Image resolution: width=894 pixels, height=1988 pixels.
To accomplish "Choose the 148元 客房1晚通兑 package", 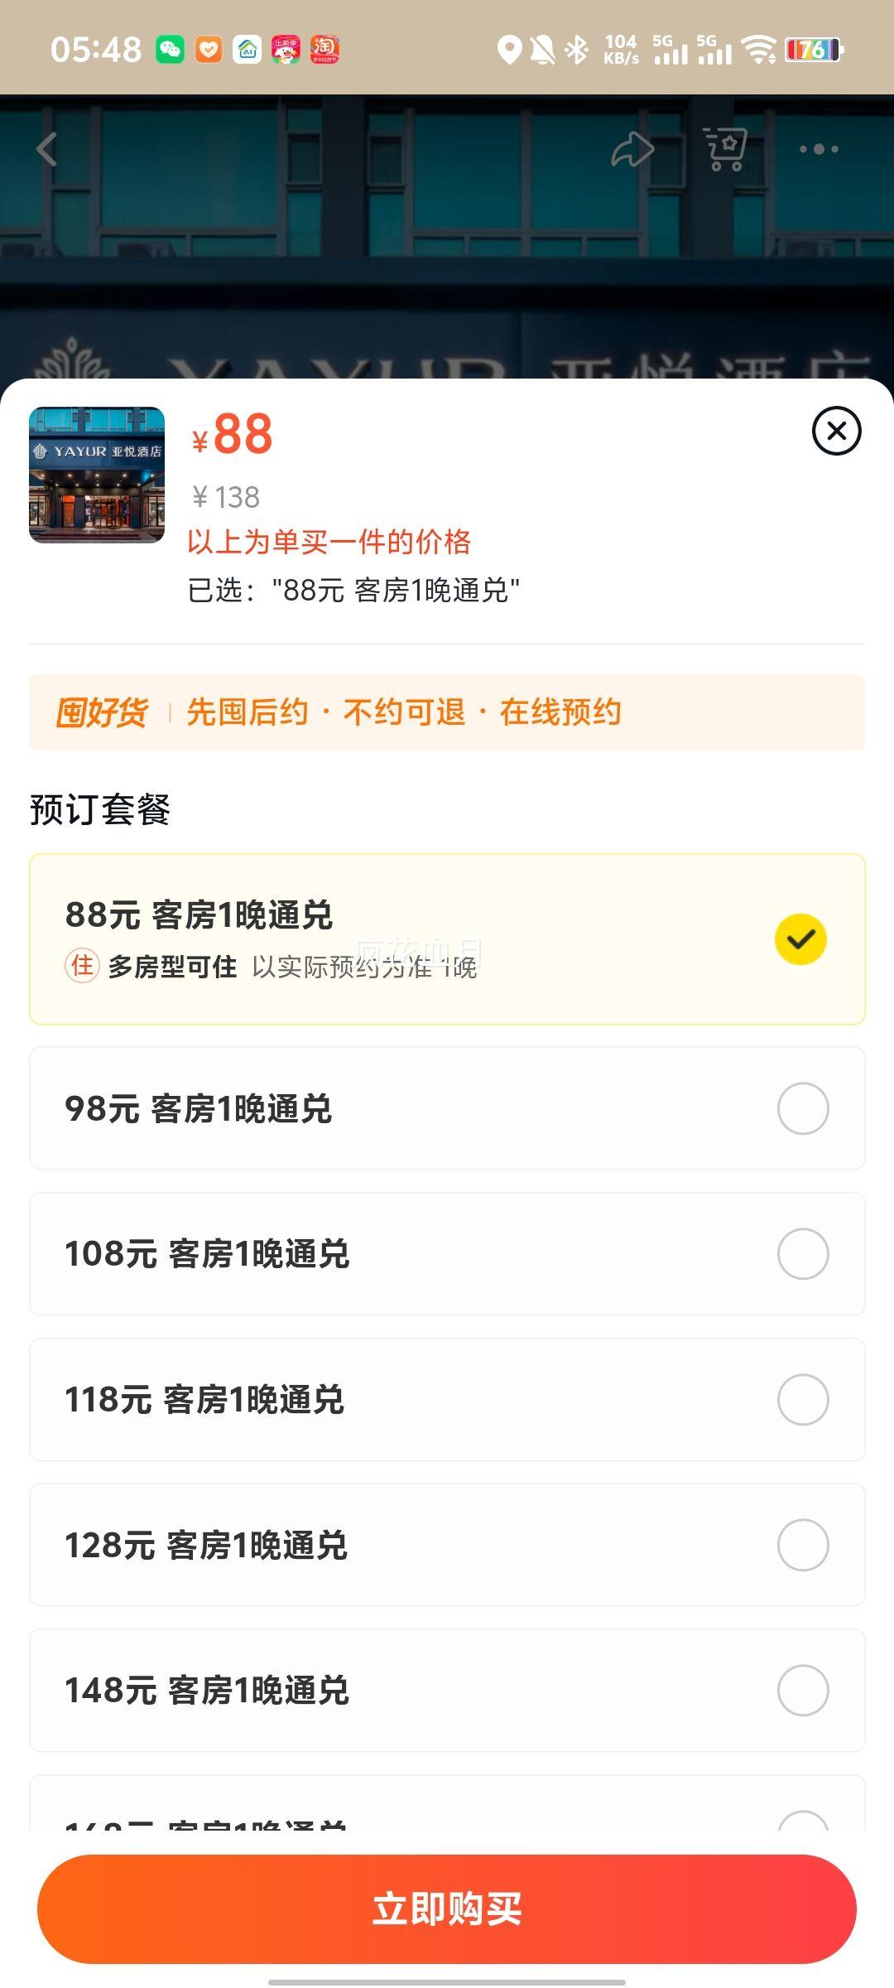I will point(447,1691).
